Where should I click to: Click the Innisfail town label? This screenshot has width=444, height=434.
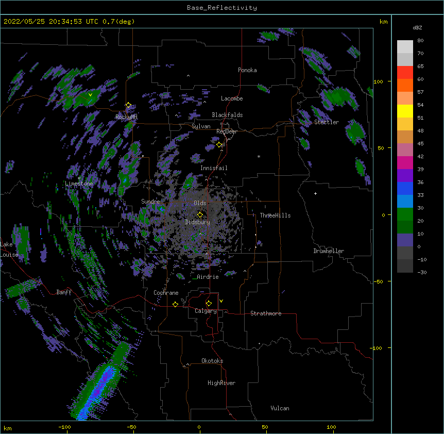pyautogui.click(x=214, y=168)
